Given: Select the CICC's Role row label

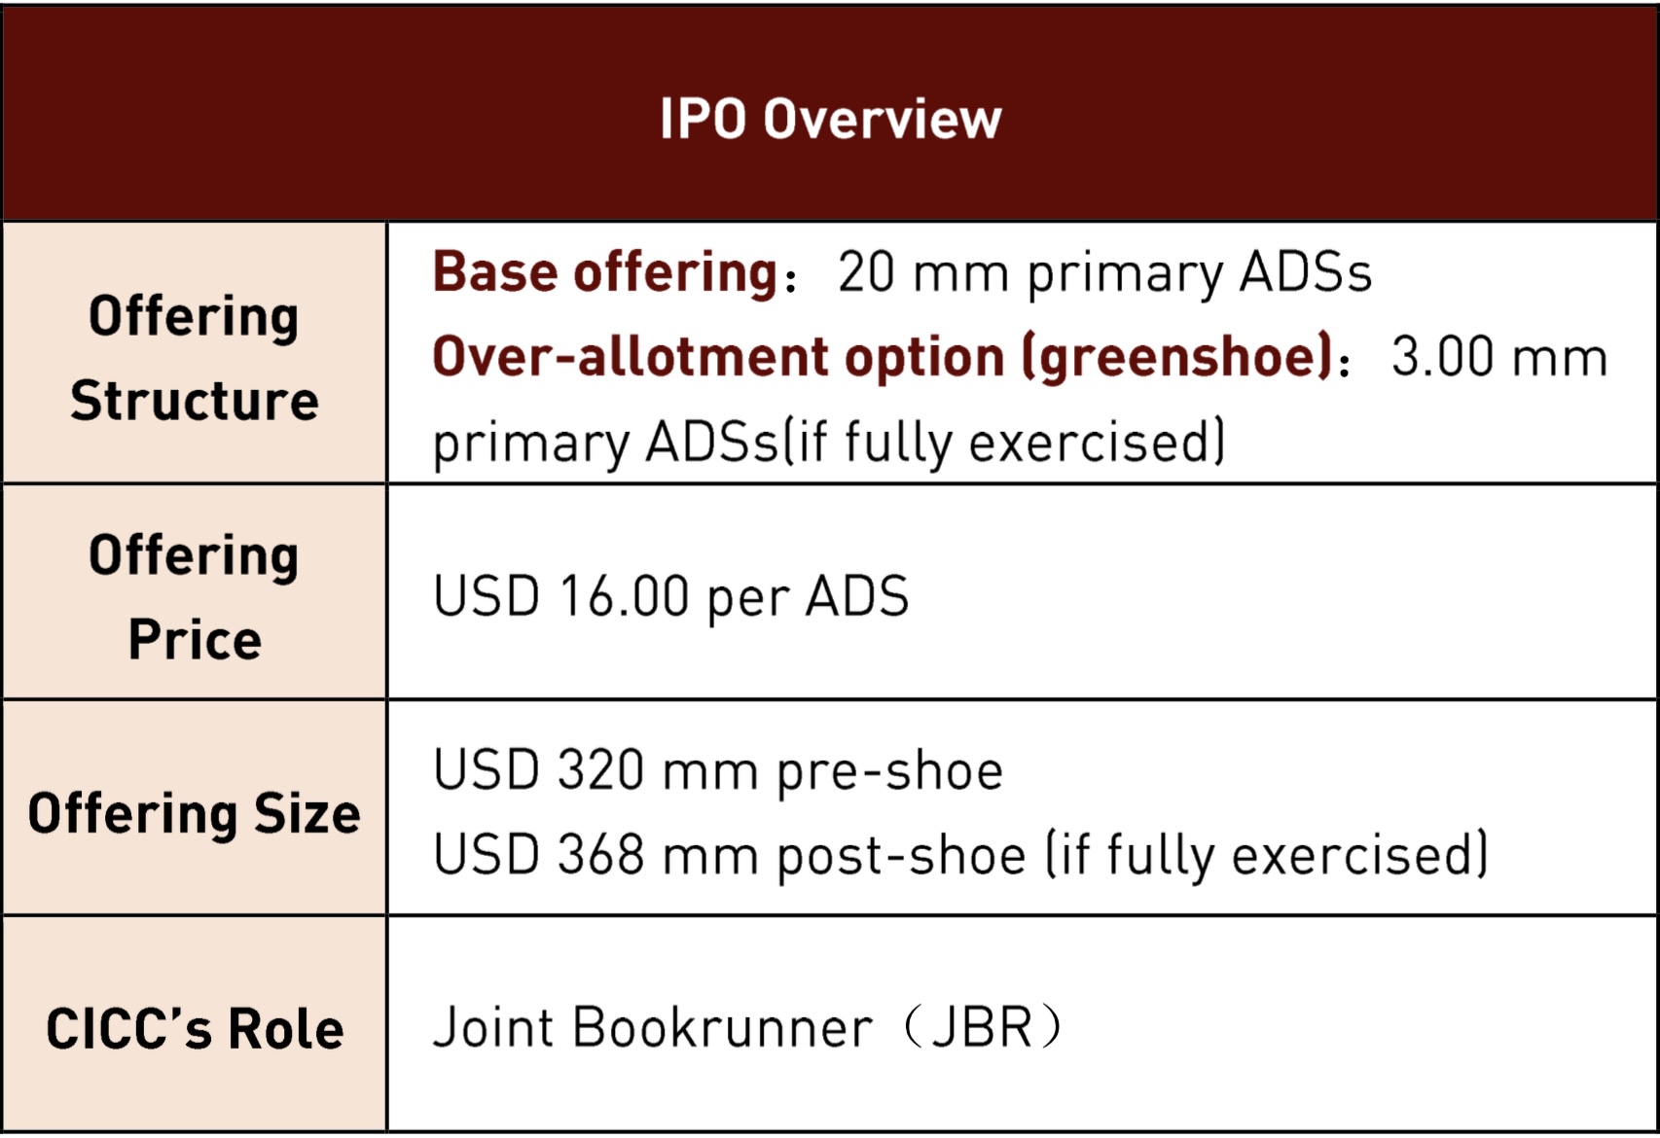Looking at the screenshot, I should point(195,1029).
